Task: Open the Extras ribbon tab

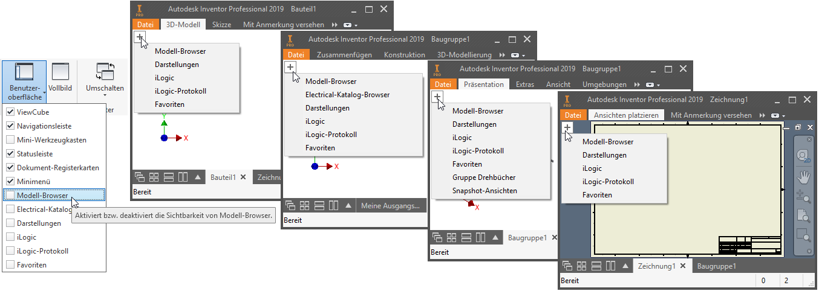Action: coord(524,85)
